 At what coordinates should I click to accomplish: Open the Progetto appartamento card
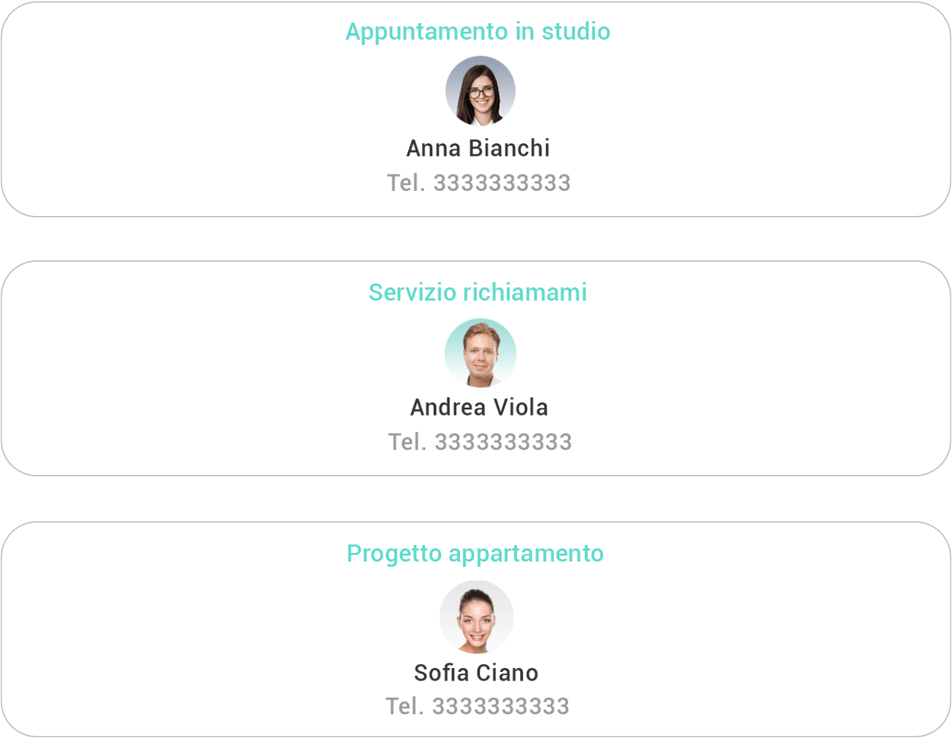click(x=476, y=628)
